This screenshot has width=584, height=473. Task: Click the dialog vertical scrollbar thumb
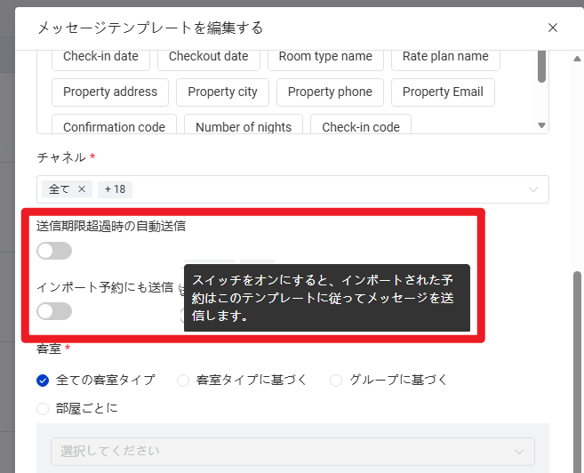coord(577,372)
